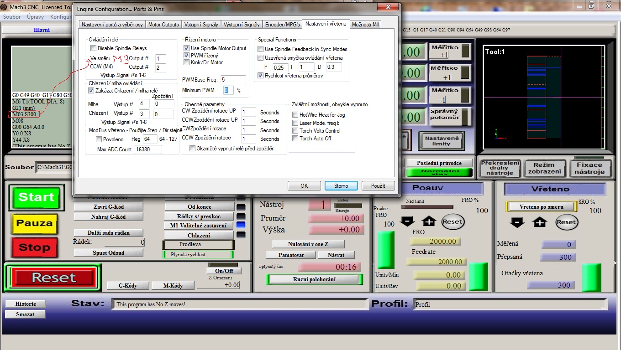This screenshot has width=621, height=350.
Task: Click the PWMBase Freq. input field
Action: coord(233,80)
